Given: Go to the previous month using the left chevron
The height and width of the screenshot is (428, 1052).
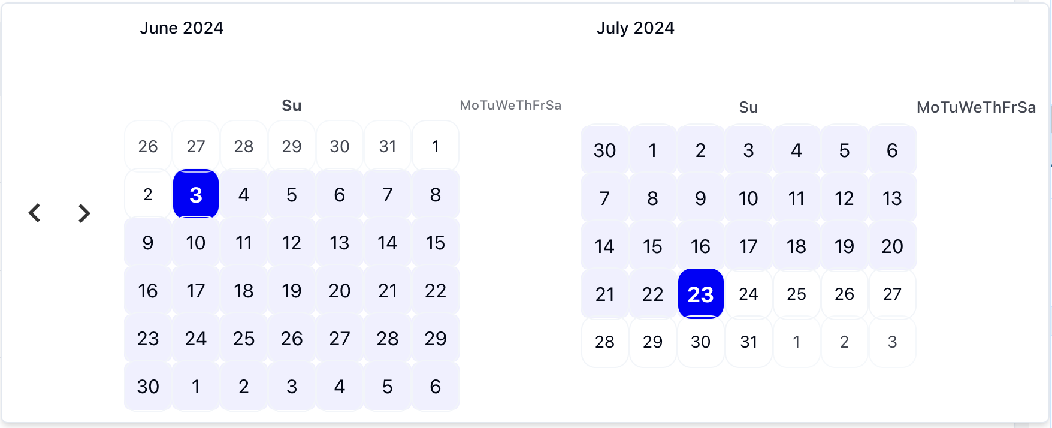Looking at the screenshot, I should (x=35, y=213).
